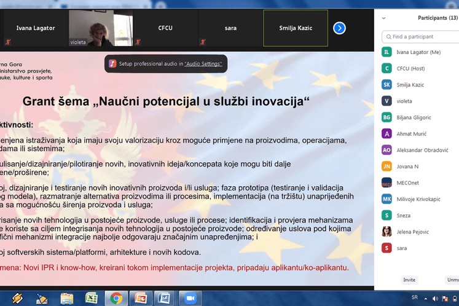Click SR language indicator in system tray
459x306 pixels.
[x=415, y=297]
